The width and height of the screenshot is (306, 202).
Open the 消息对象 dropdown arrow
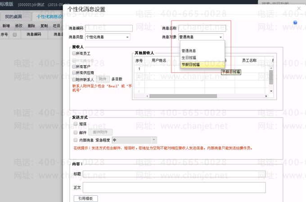[220, 37]
